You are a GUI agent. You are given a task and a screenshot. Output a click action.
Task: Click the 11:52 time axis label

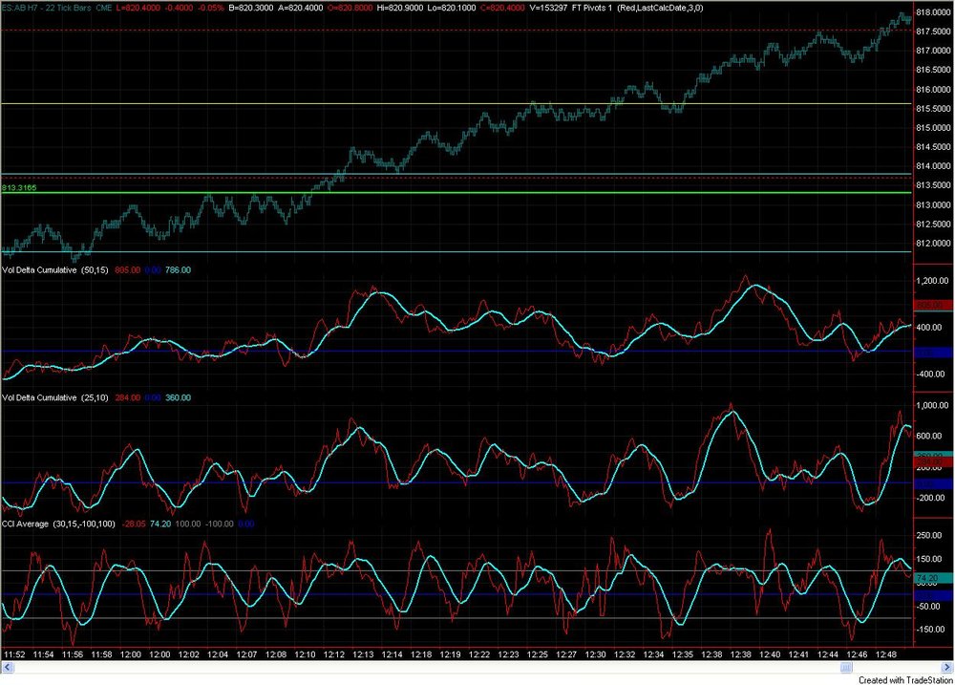point(14,653)
